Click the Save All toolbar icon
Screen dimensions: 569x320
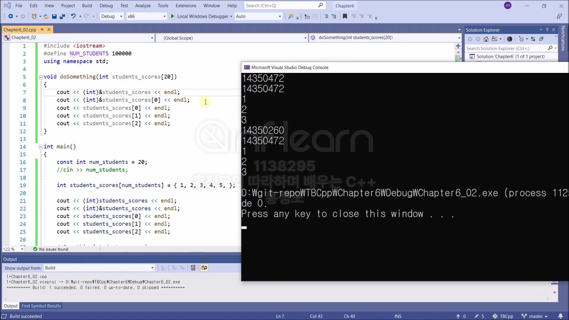[x=62, y=16]
